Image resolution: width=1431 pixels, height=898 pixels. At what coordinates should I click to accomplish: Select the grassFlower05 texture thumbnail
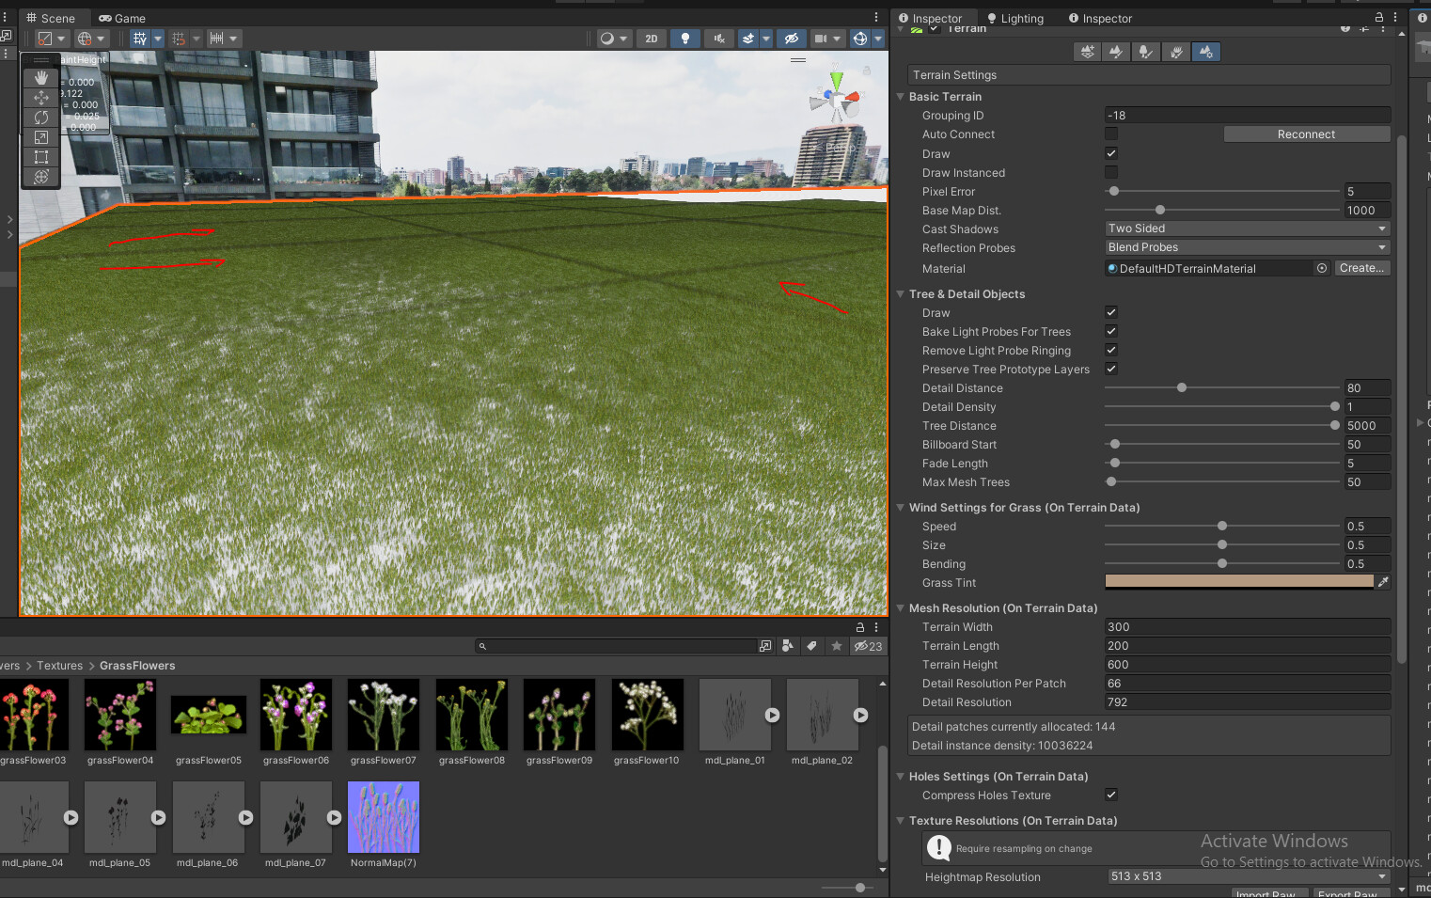pos(208,715)
